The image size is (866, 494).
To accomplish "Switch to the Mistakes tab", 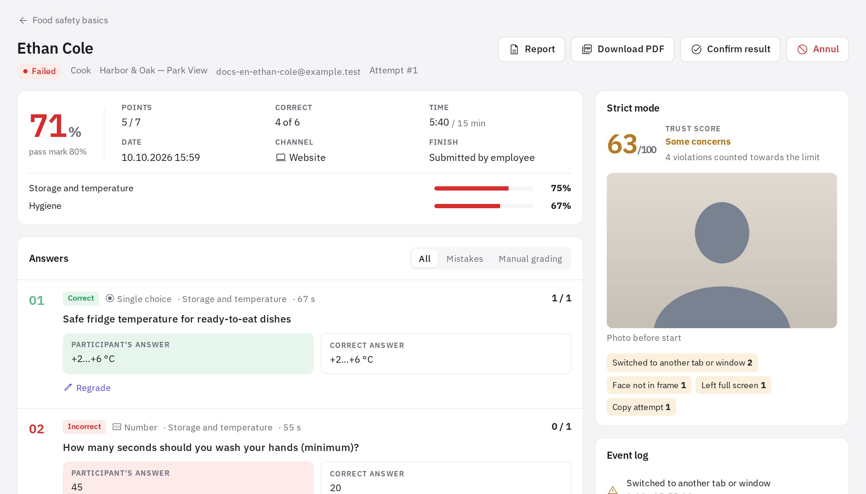I will [x=464, y=259].
